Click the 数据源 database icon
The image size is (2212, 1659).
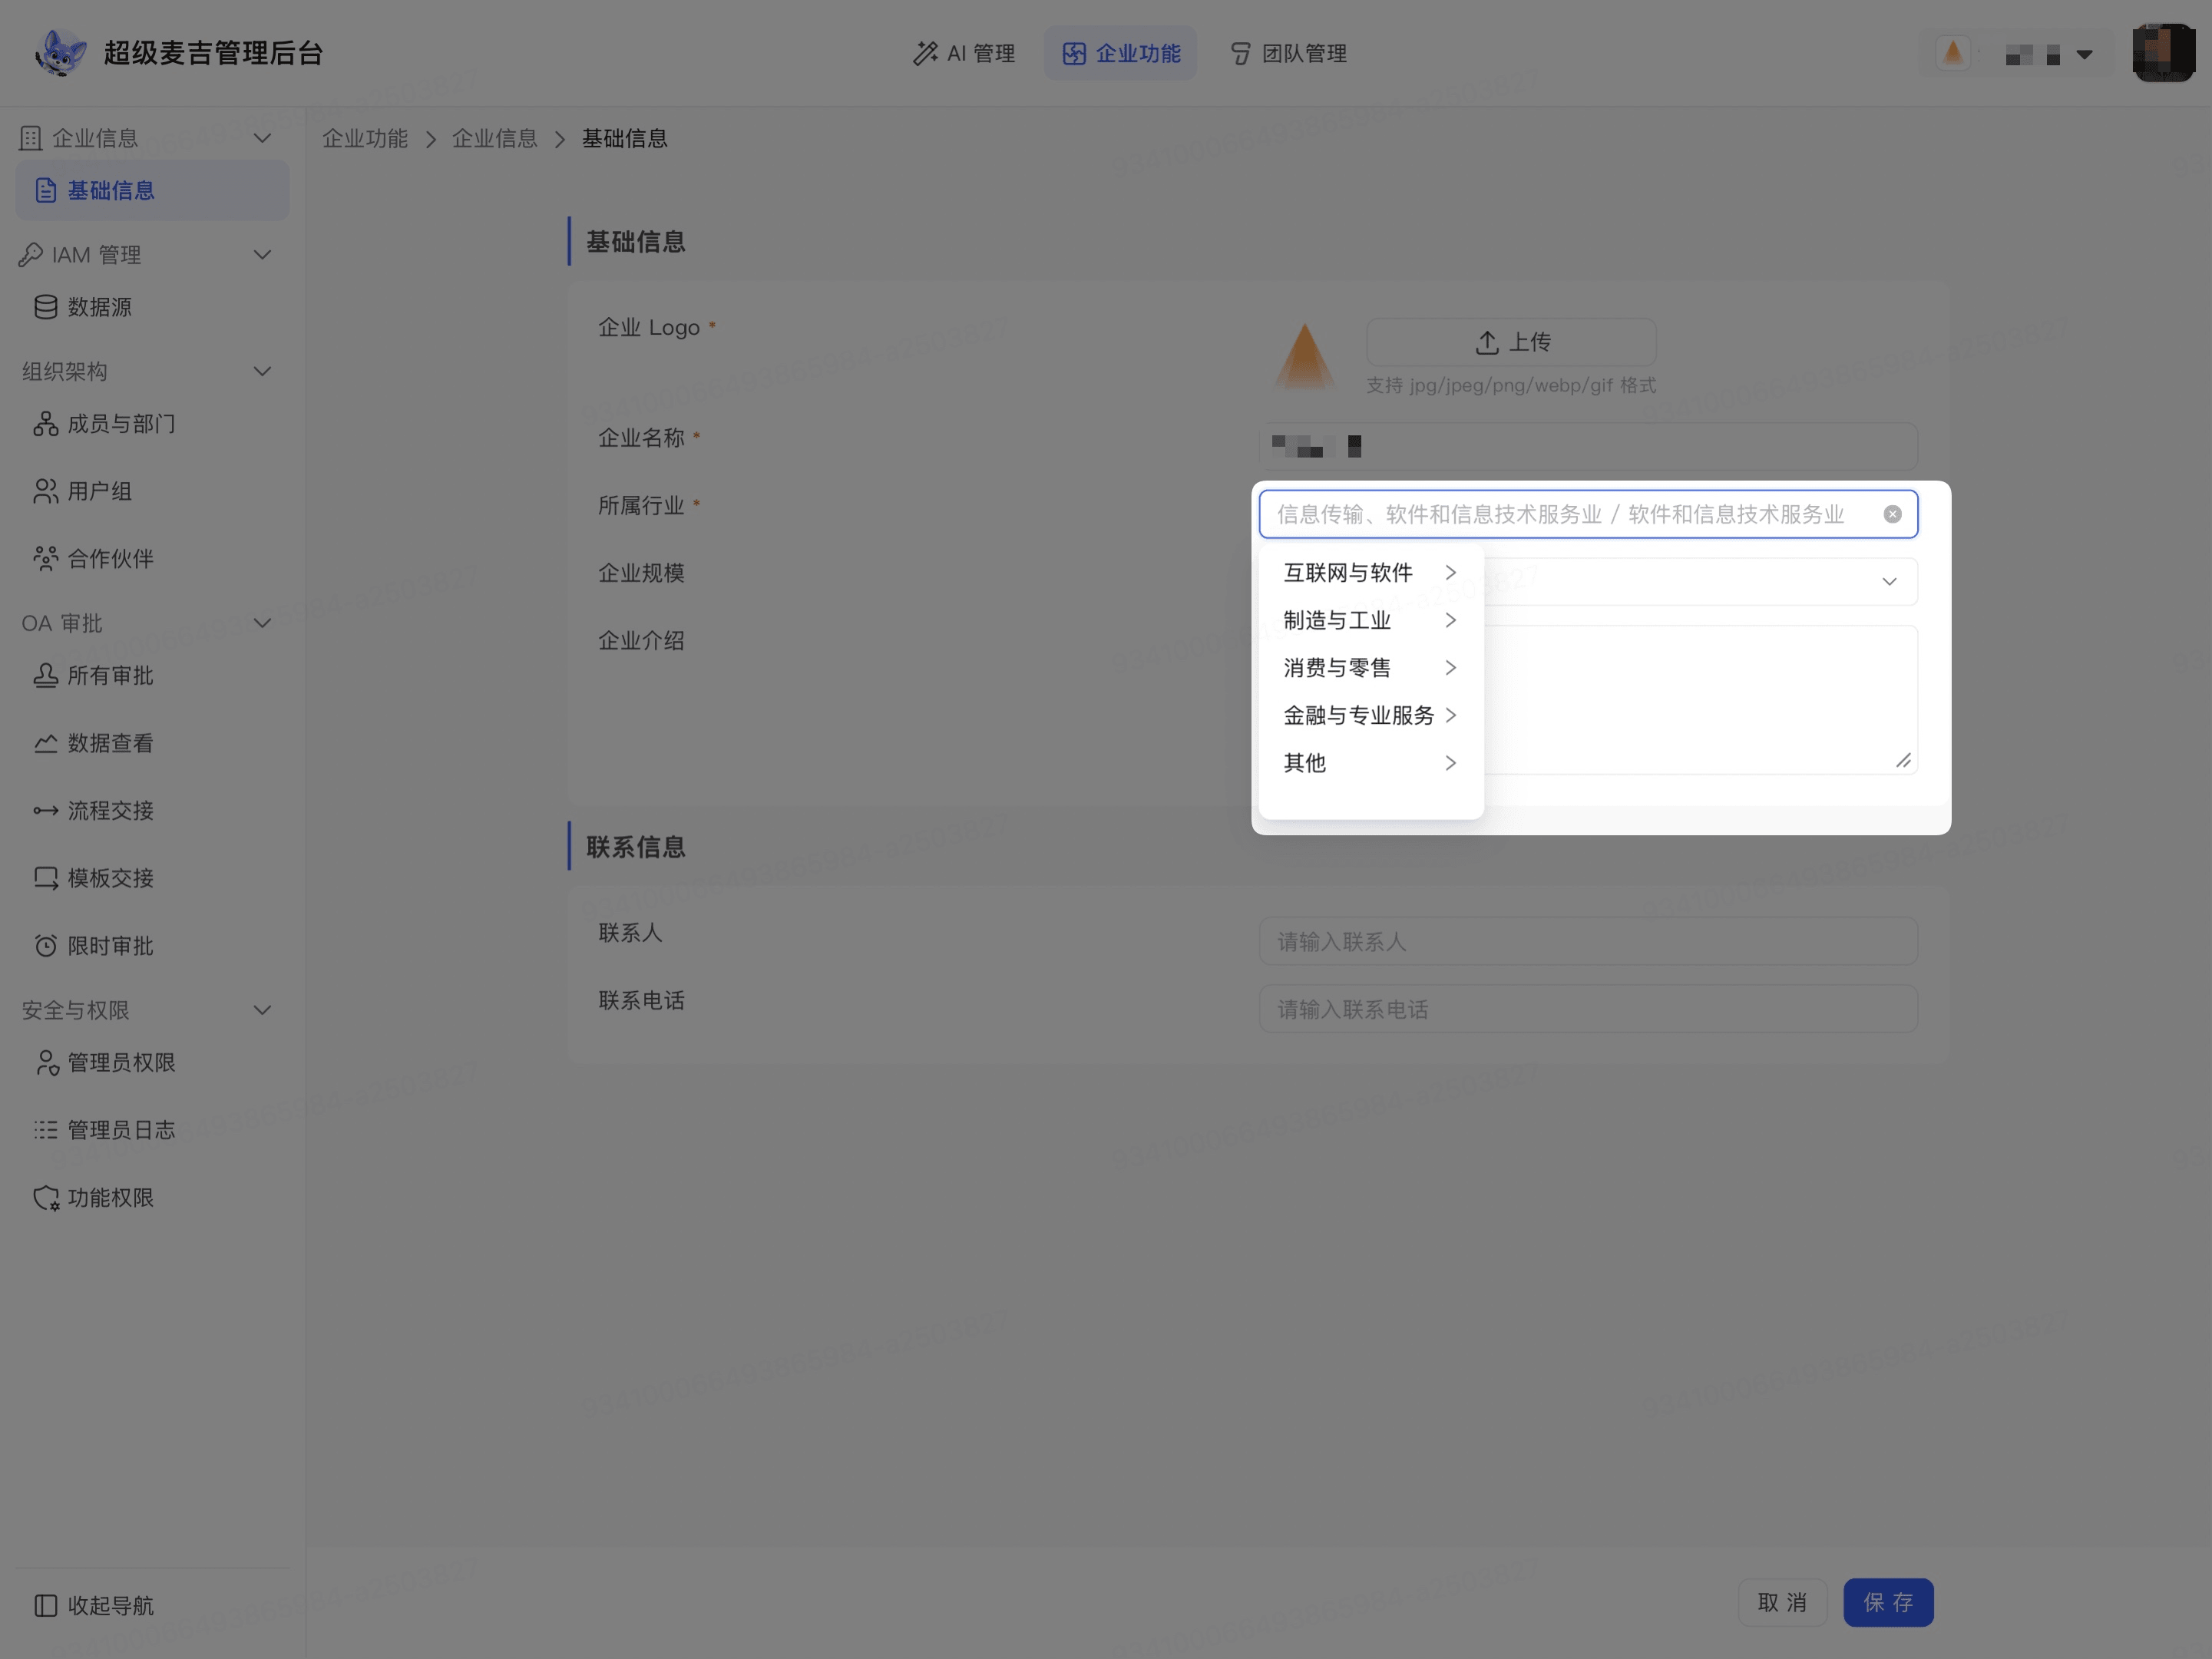tap(46, 307)
